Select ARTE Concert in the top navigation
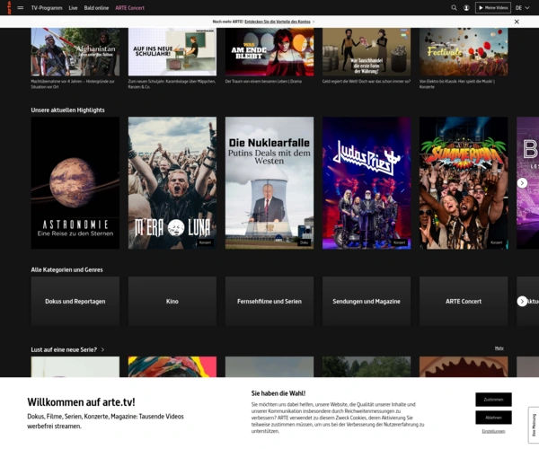Viewport: 539px width, 449px height. (131, 7)
